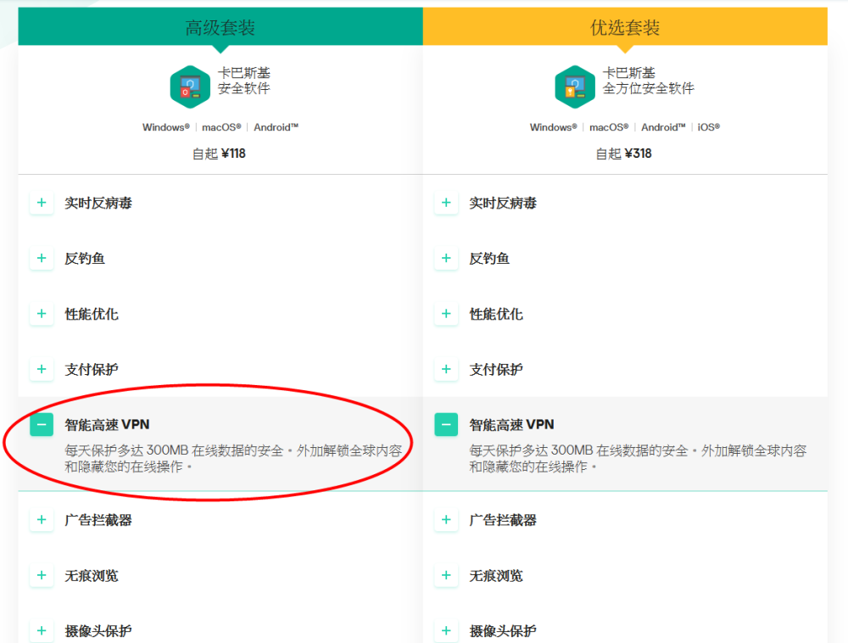Click the 卡巴斯基 安全软件 product icon
Screen dimensions: 848x643
[190, 87]
